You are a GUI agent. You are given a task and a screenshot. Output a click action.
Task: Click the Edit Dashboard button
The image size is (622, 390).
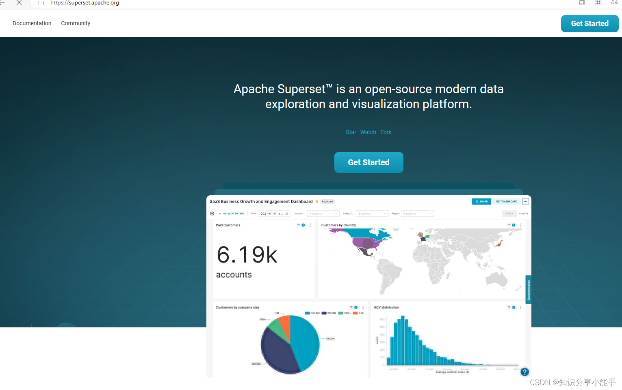click(507, 202)
